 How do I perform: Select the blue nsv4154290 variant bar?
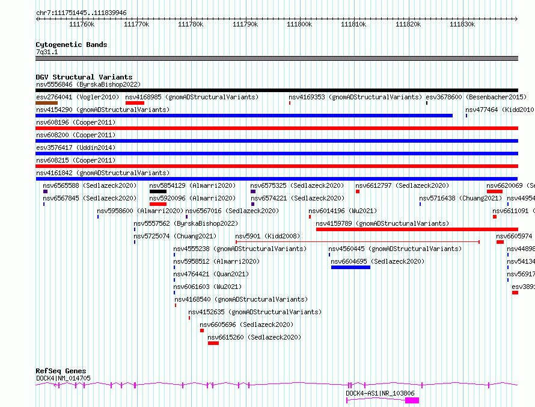coord(244,116)
